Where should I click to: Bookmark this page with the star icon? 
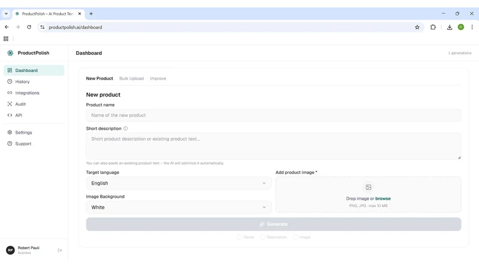coord(417,27)
